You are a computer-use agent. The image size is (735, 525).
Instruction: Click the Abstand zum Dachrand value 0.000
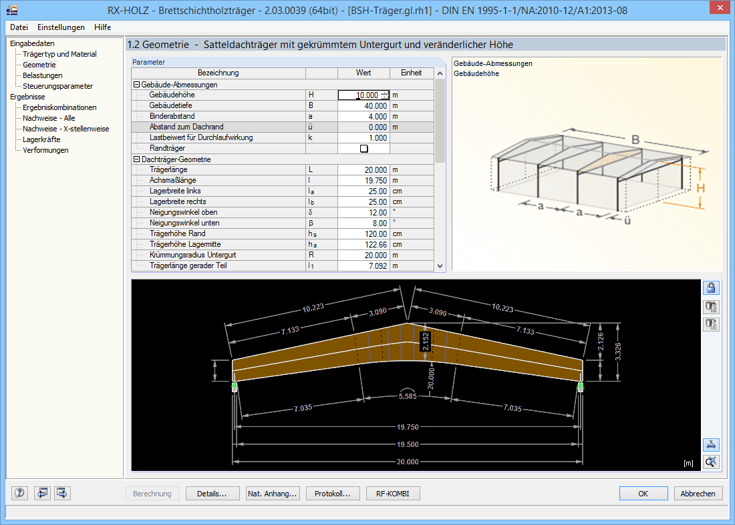click(x=363, y=127)
